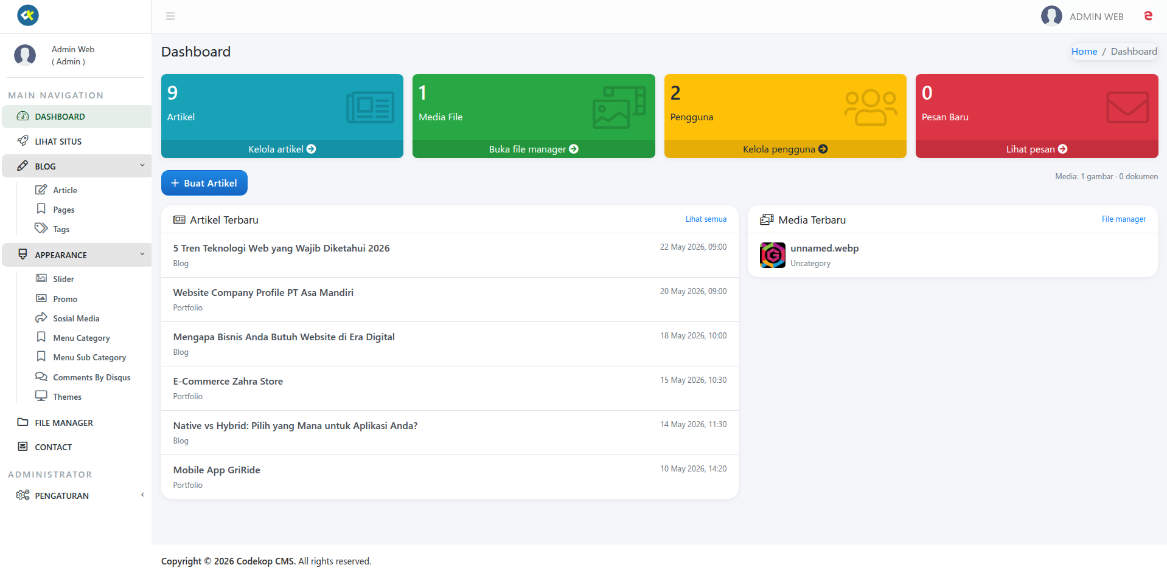
Task: Open the Admin Web avatar in top bar
Action: tap(1051, 16)
